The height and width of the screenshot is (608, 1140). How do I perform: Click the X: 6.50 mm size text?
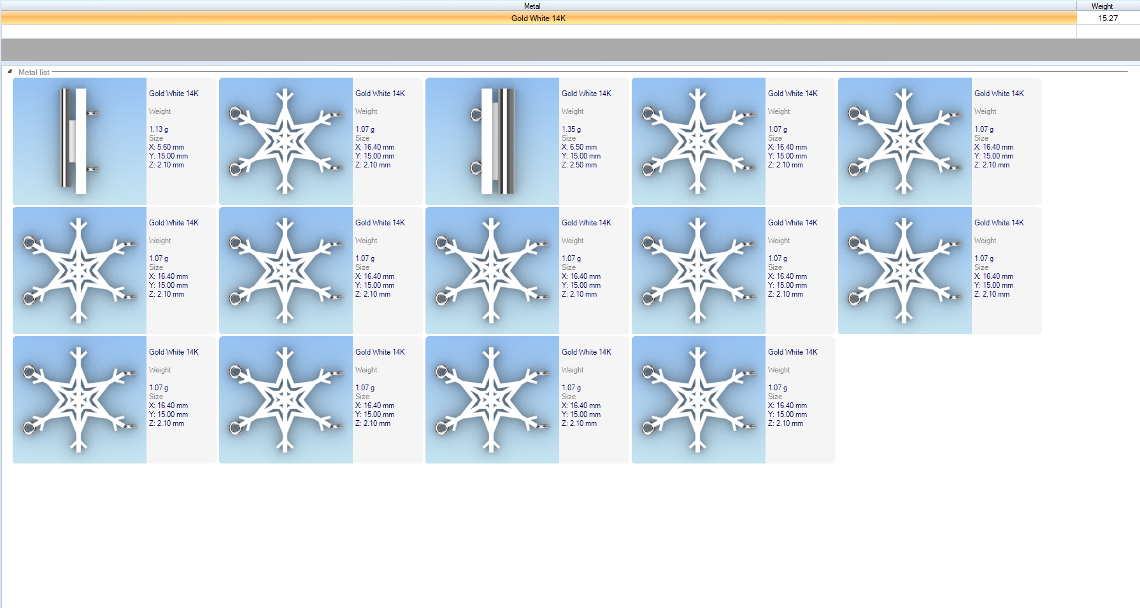point(579,147)
